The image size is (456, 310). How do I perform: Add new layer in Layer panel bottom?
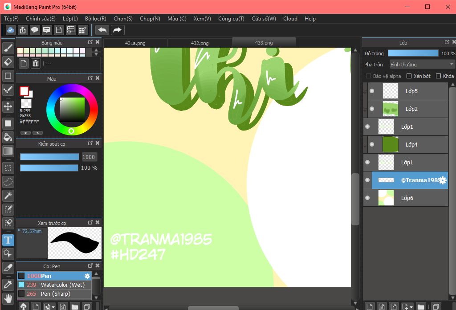coord(370,306)
